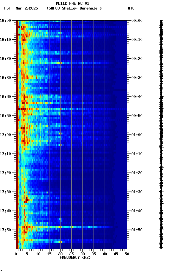This screenshot has height=274, width=175.
Task: Click the 17:20 PST time label
Action: (x=5, y=173)
